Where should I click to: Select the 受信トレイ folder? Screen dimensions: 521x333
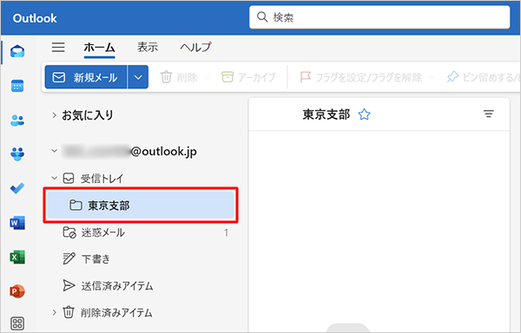93,179
